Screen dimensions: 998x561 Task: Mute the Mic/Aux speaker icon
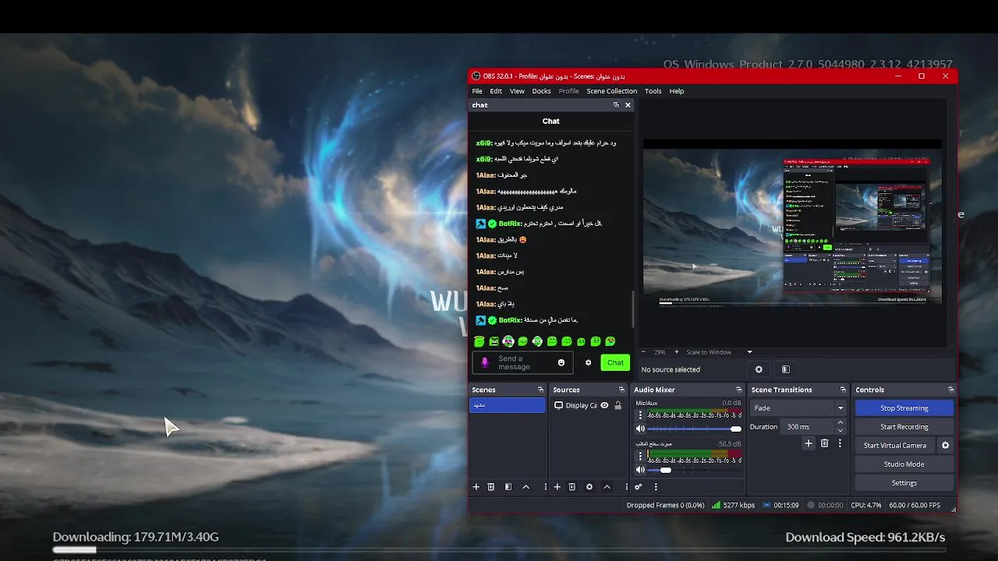click(x=640, y=429)
